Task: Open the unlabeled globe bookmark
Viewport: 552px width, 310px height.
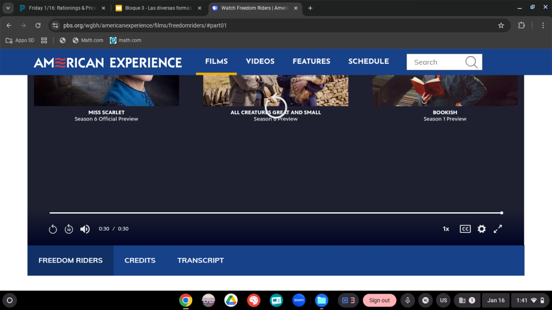Action: click(63, 40)
